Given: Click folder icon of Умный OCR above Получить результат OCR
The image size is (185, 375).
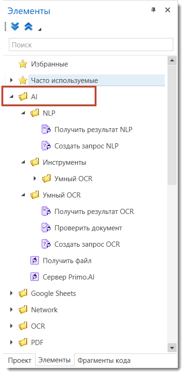Looking at the screenshot, I should pyautogui.click(x=35, y=195).
